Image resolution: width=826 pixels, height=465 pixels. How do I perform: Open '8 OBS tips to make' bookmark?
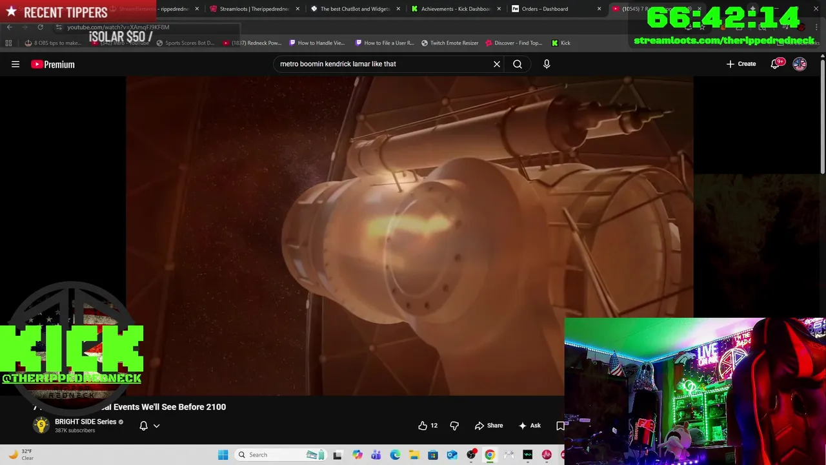click(x=54, y=43)
